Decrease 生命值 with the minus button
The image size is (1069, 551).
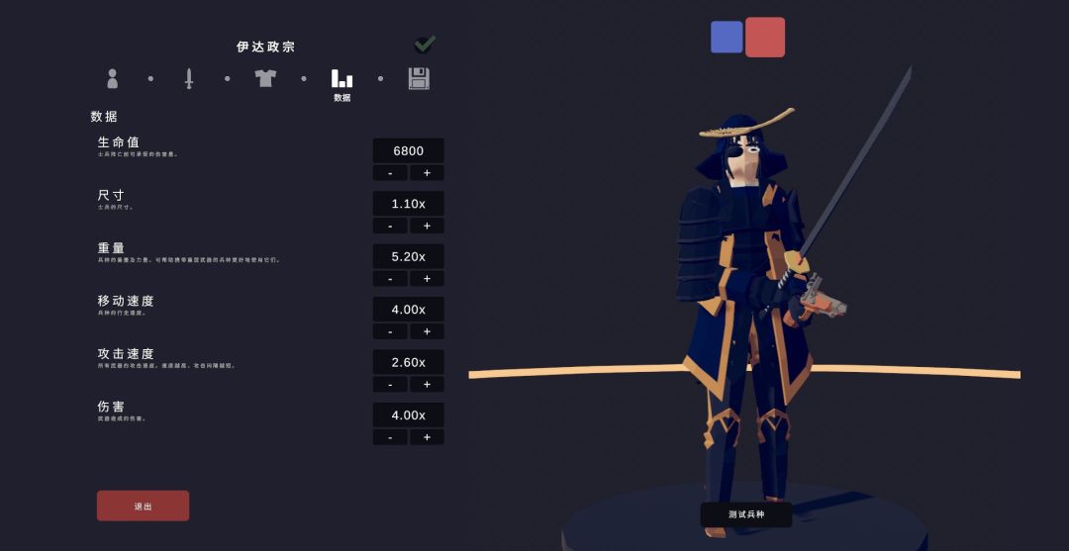pyautogui.click(x=390, y=173)
